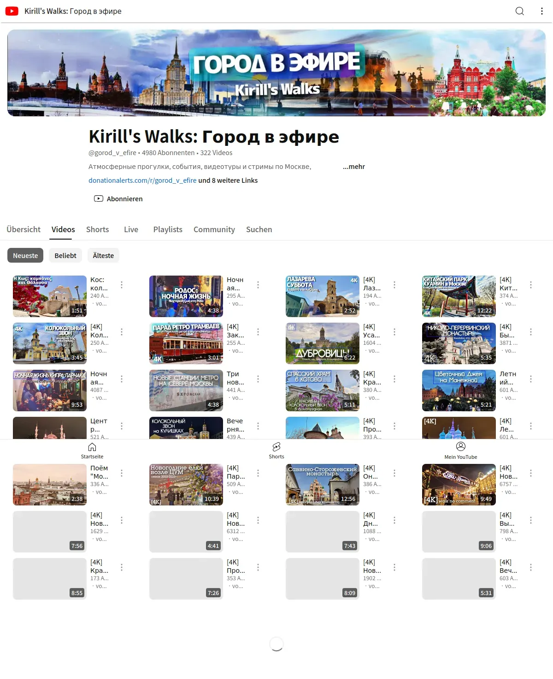Expand channel description with ...mehr
This screenshot has height=679, width=553.
click(x=354, y=167)
